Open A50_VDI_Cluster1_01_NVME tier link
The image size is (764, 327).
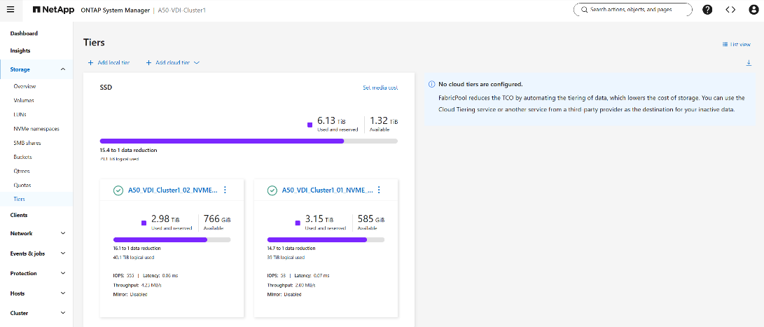tap(327, 190)
